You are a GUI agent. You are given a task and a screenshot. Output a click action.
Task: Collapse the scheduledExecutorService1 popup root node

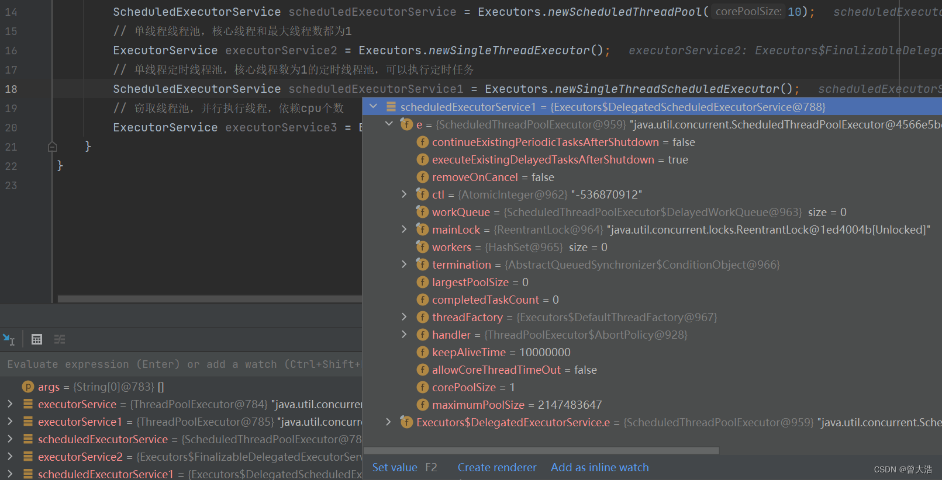coord(374,107)
